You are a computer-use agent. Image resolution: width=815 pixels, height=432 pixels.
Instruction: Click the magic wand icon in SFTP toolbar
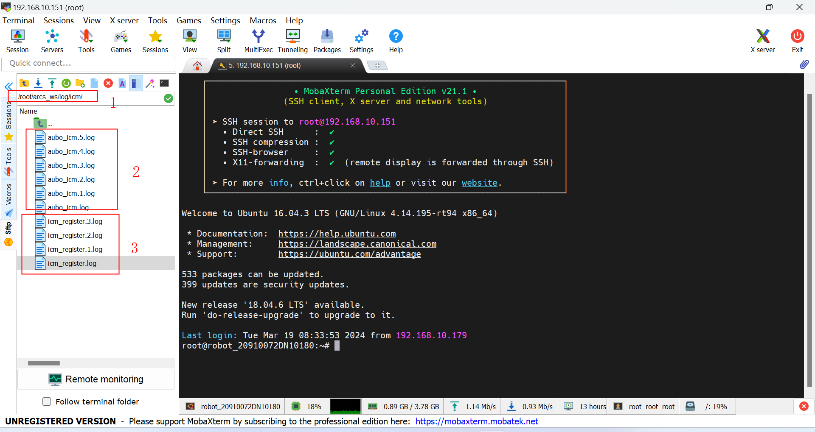pyautogui.click(x=150, y=83)
